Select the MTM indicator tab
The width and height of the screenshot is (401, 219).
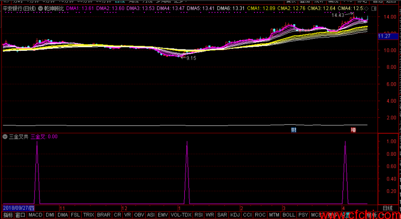(274, 215)
